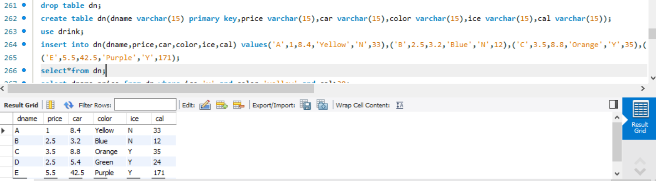Click the result grid scroll down arrow
The height and width of the screenshot is (181, 656).
click(x=617, y=174)
